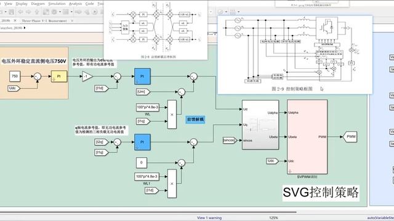Click the 125% zoom status text

coord(273,218)
